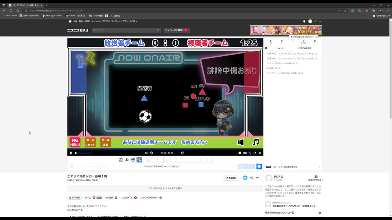Open the NG MENU in the game
This screenshot has width=392, height=220.
(75, 142)
